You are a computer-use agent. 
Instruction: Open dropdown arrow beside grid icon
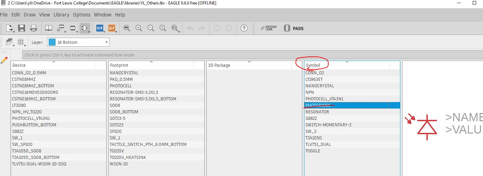pos(25,46)
